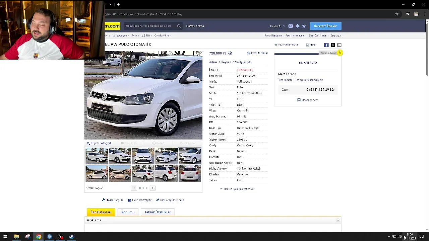429x241 pixels.
Task: Click the main car photo
Action: point(143,95)
